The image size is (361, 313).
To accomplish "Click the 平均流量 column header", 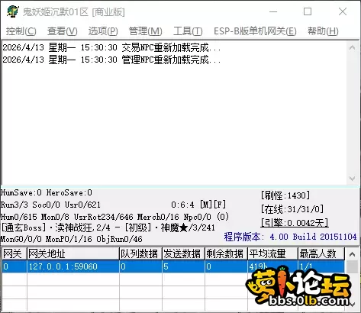I will pos(272,253).
